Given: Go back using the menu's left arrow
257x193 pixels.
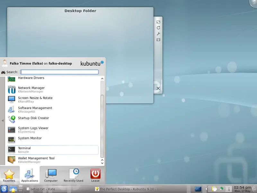Looking at the screenshot, I should 3,121.
